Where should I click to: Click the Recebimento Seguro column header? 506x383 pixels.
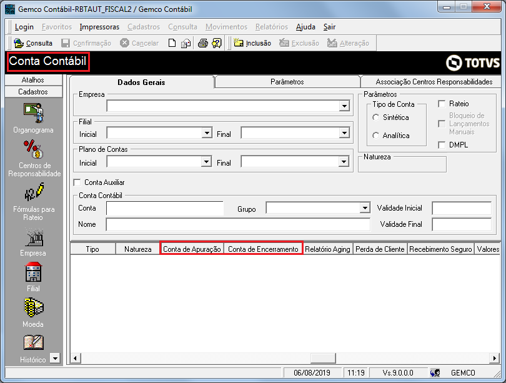tap(440, 249)
